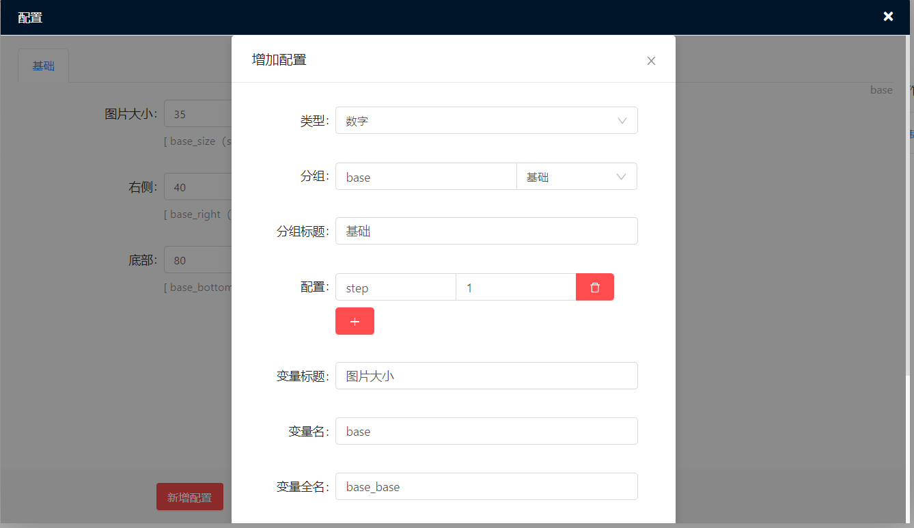
Task: Close the 配置 window via the white X
Action: pyautogui.click(x=888, y=16)
